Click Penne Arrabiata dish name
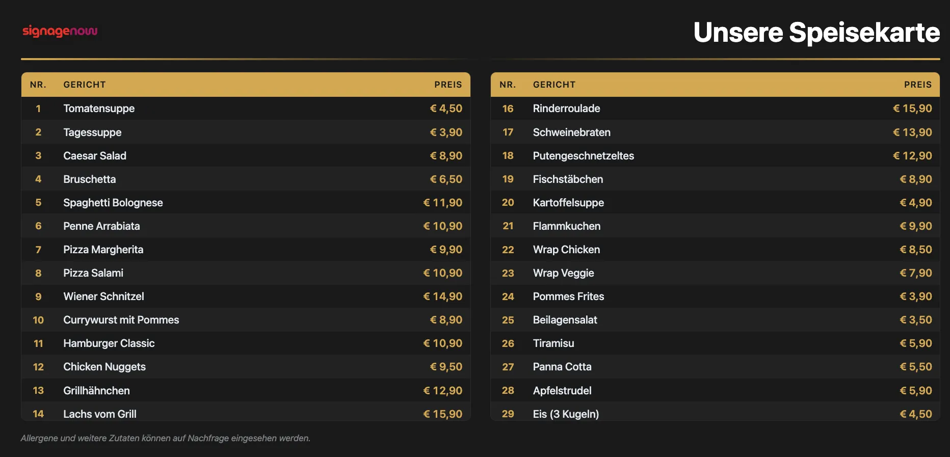Image resolution: width=950 pixels, height=457 pixels. [x=101, y=226]
